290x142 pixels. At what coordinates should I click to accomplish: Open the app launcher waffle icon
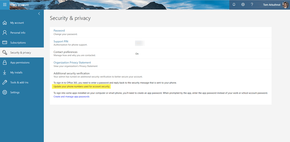click(x=5, y=5)
